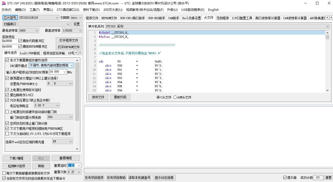The height and width of the screenshot is (182, 333).
Task: Toggle 上电复位使用较长延时 checkbox
Action: [x=7, y=90]
